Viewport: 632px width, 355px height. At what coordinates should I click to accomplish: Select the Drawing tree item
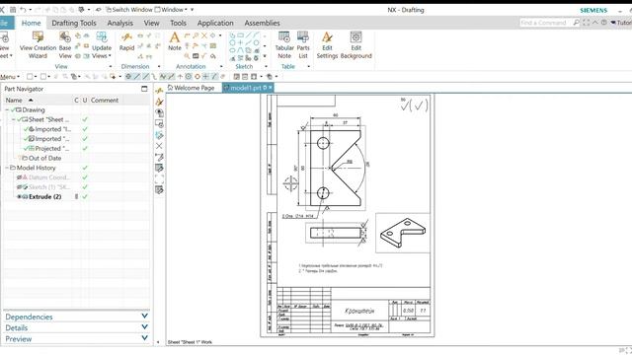33,109
